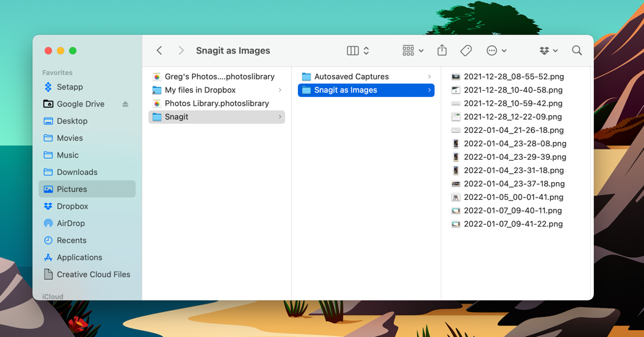Close the Finder window with red button
Screen dimensions: 644x337
pyautogui.click(x=48, y=51)
